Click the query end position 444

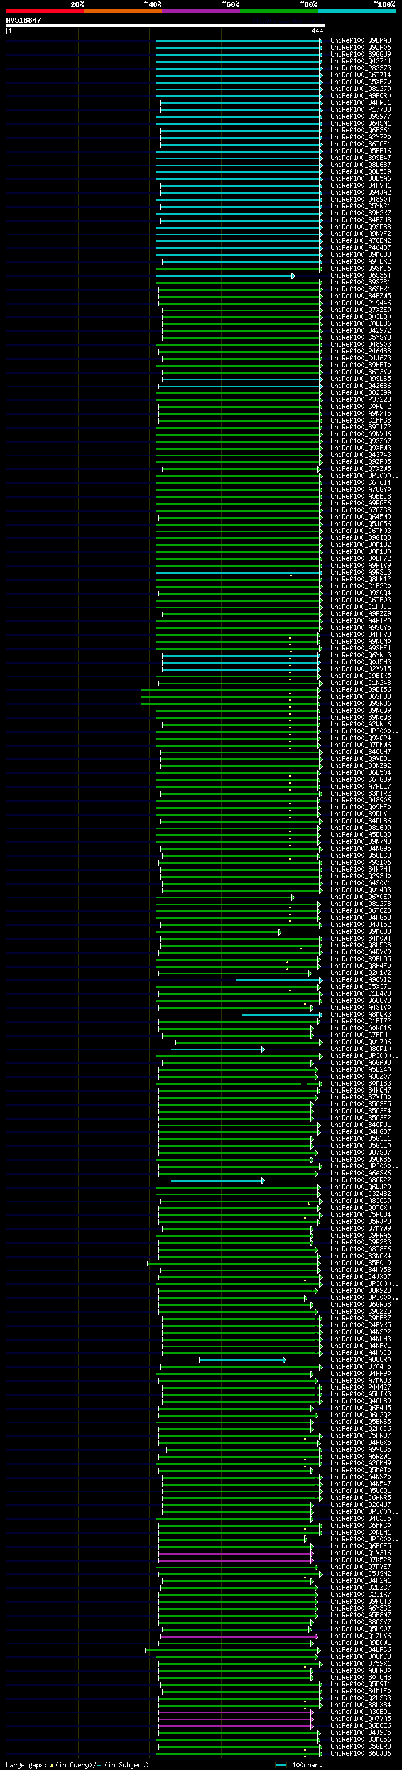[317, 31]
